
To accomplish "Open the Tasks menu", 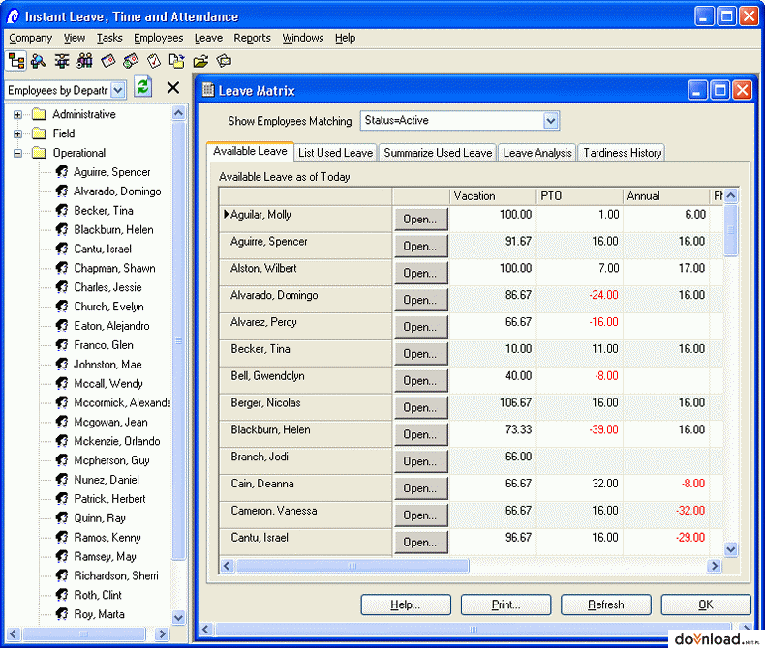I will point(109,38).
